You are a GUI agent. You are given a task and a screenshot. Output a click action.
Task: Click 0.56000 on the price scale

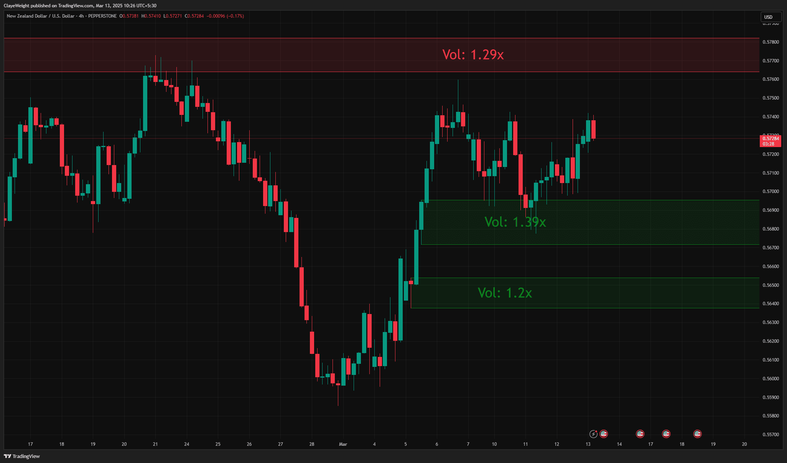771,379
